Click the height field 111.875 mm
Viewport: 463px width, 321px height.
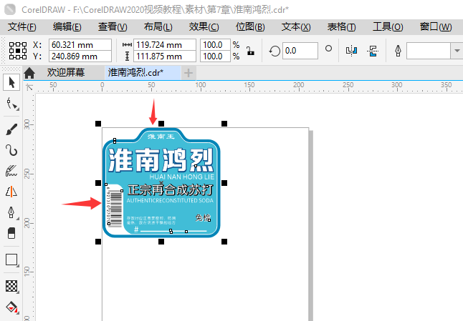(x=165, y=56)
